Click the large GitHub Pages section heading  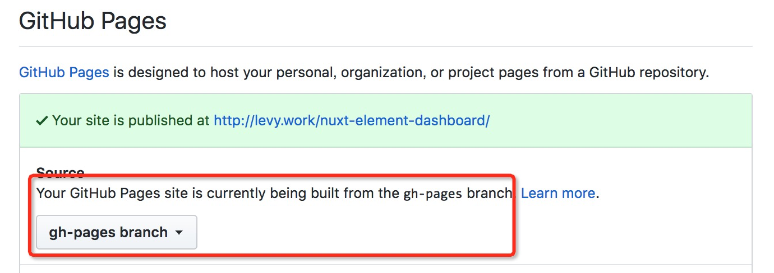click(93, 21)
